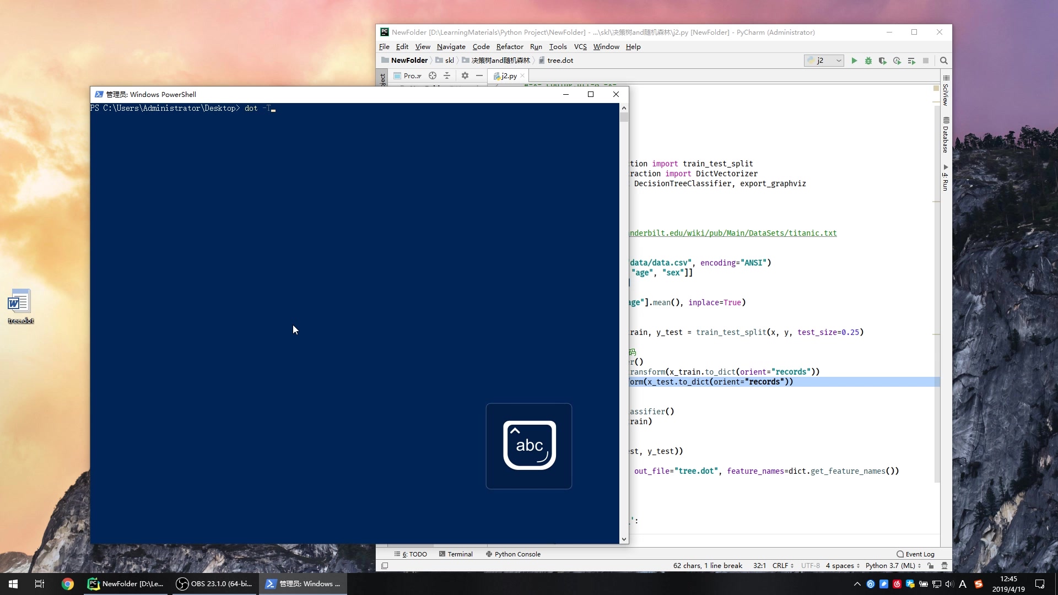The height and width of the screenshot is (595, 1058).
Task: Run the j2 configuration with the green play icon
Action: pos(854,61)
